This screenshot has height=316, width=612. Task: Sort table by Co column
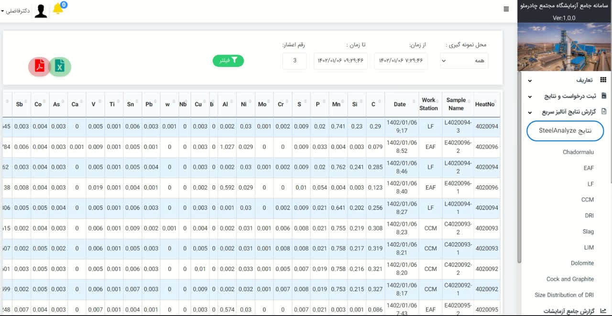pyautogui.click(x=40, y=104)
